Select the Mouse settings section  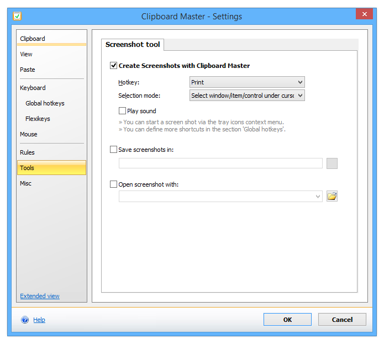click(52, 134)
